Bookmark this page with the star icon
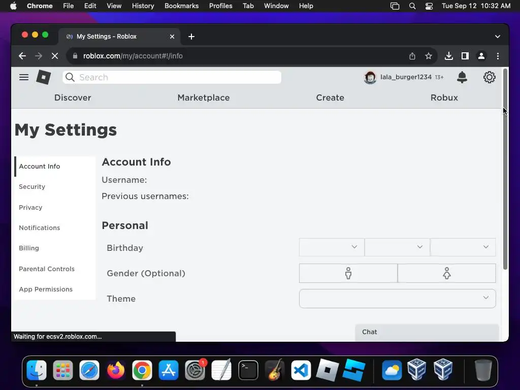Viewport: 520px width, 390px height. (x=429, y=56)
